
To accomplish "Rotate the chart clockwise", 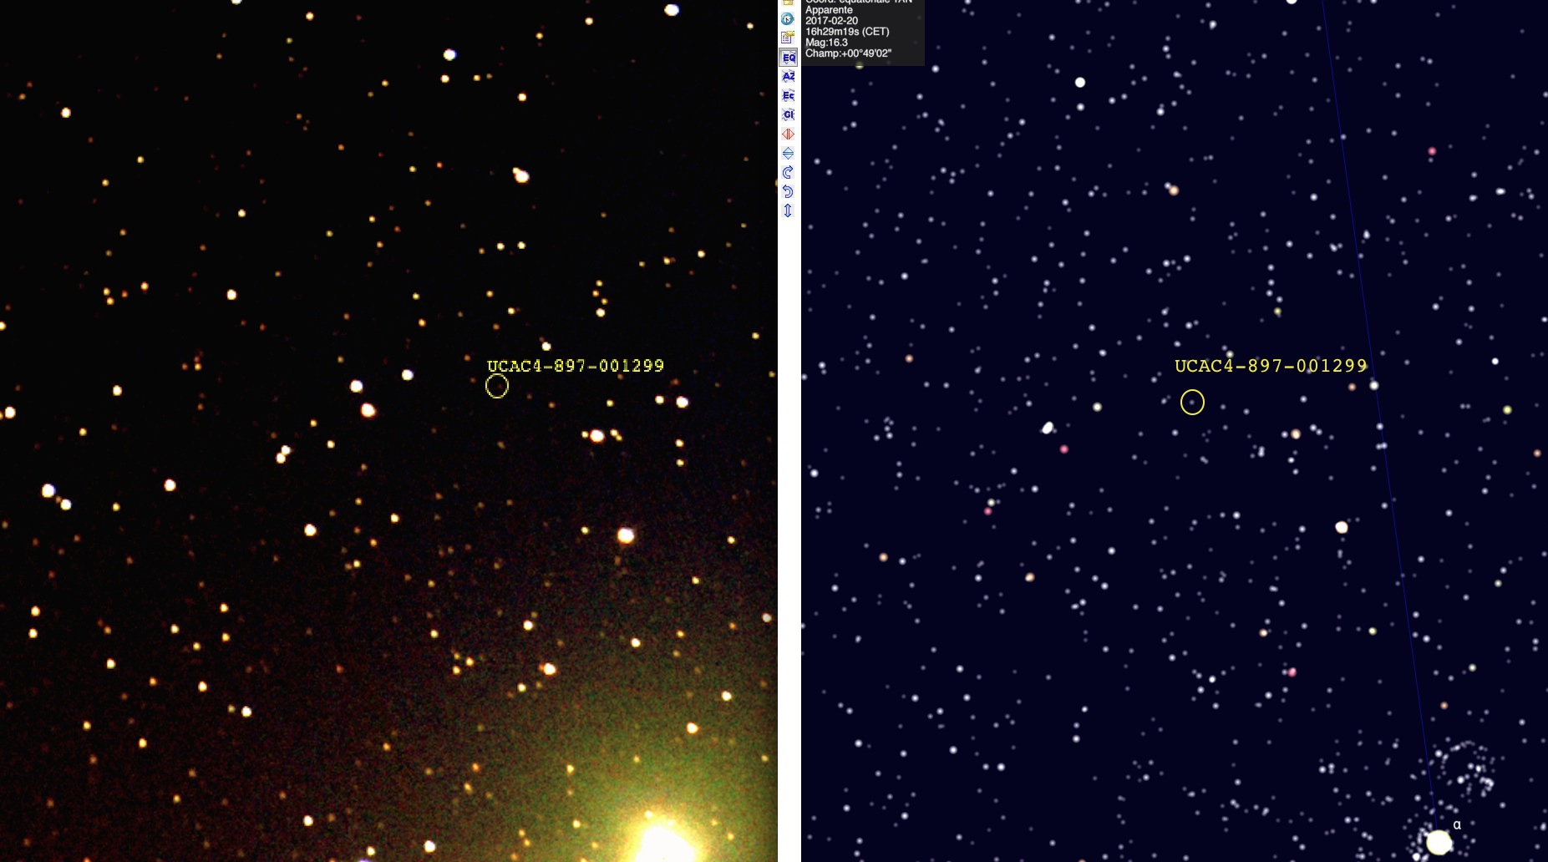I will pyautogui.click(x=788, y=172).
